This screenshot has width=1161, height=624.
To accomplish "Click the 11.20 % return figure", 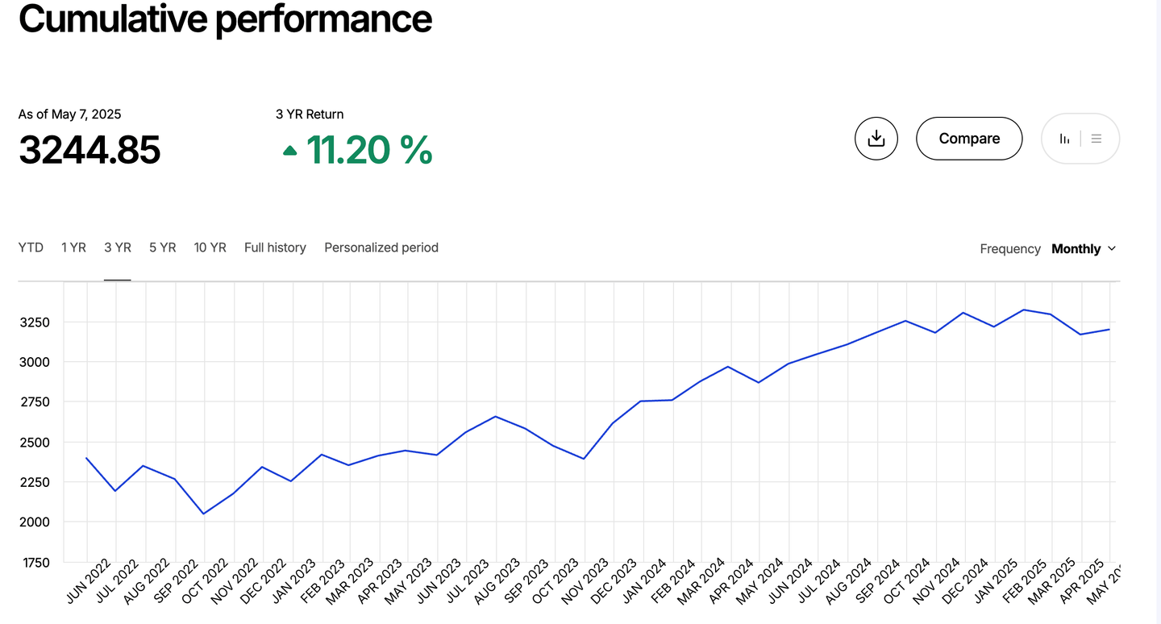I will pos(369,150).
